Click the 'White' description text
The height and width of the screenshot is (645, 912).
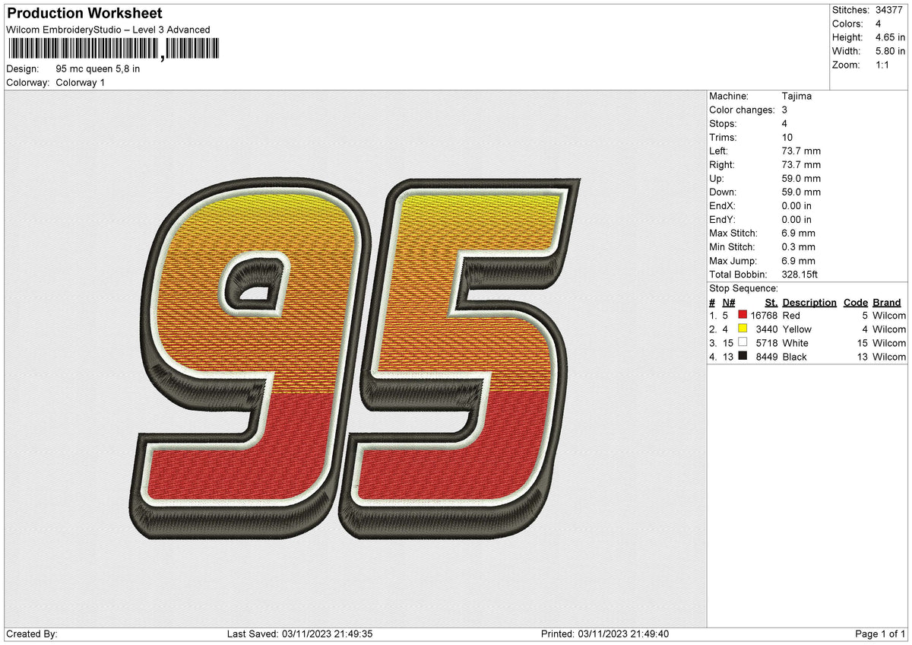(795, 342)
